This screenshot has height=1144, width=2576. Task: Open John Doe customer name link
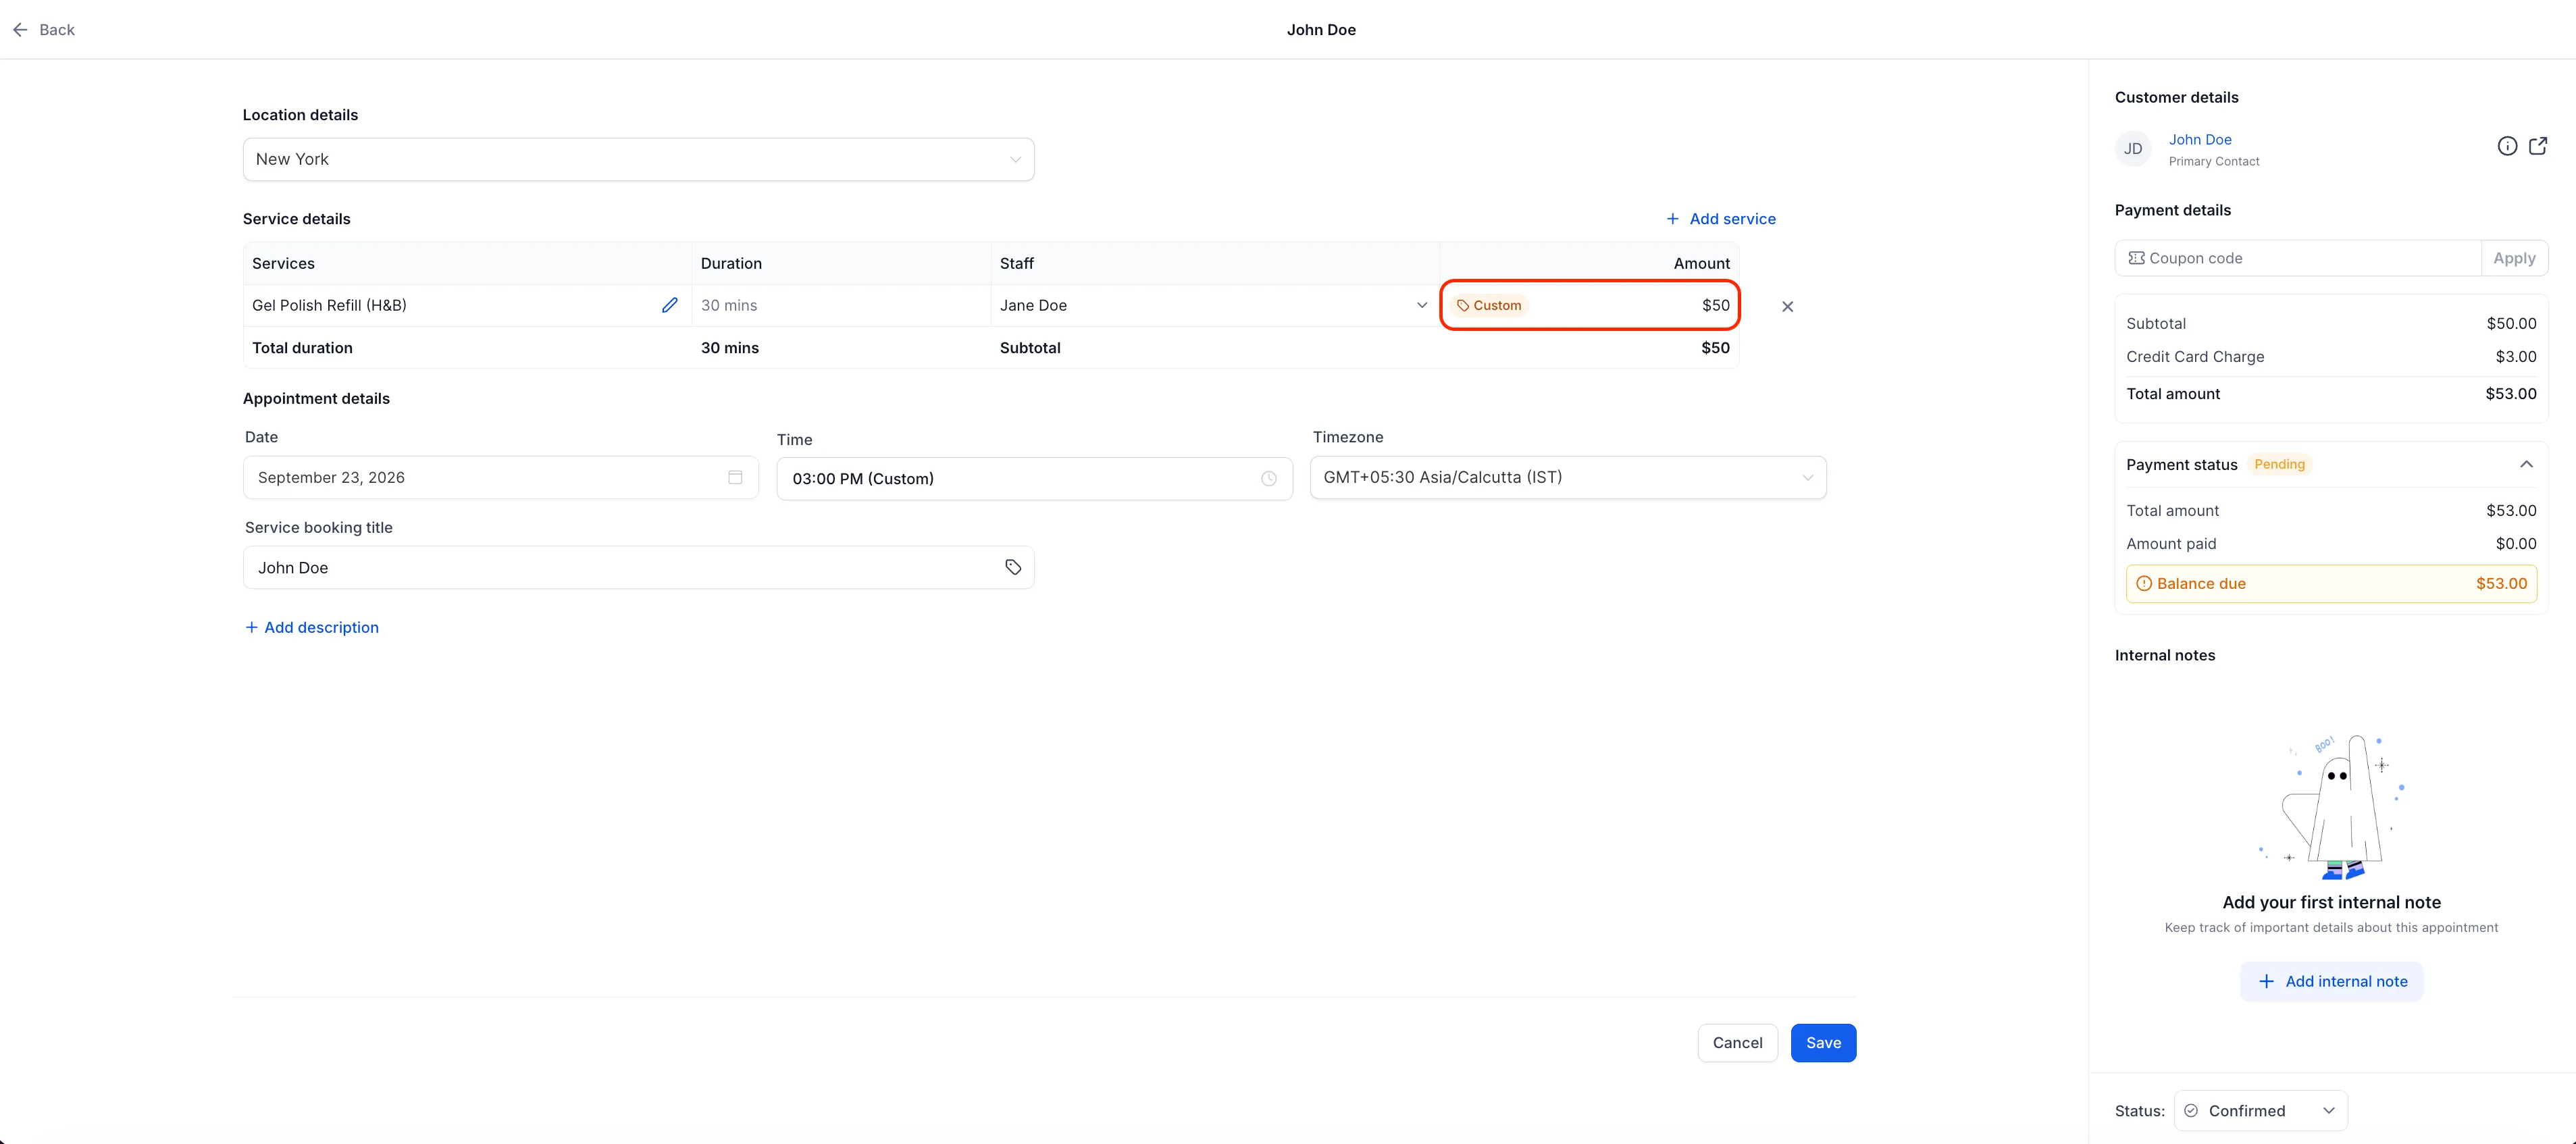[2200, 140]
